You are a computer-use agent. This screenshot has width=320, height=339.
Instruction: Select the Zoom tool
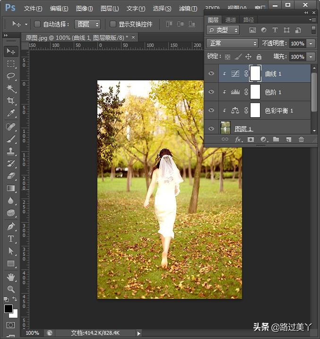[x=11, y=289]
